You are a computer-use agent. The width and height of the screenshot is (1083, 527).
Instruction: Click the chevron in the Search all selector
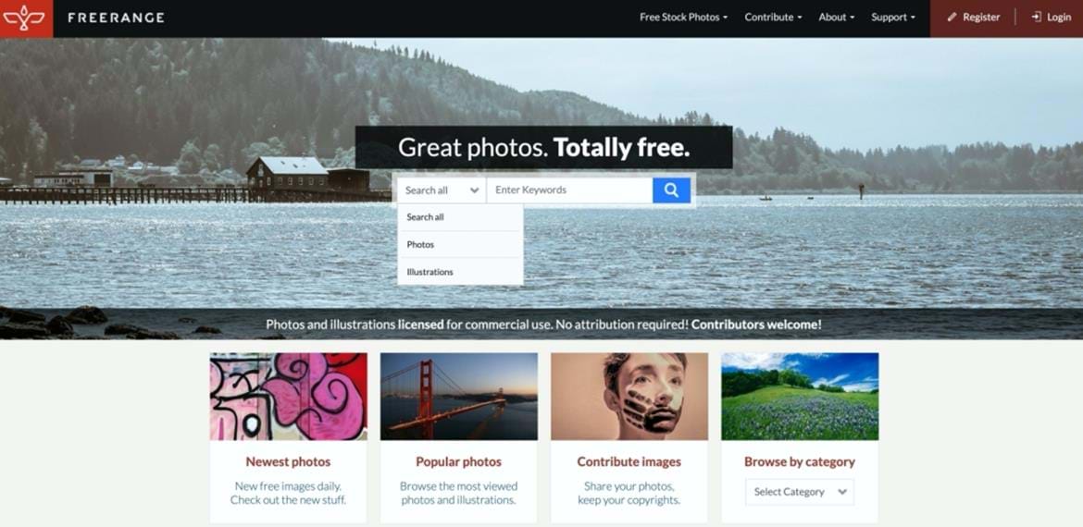tap(475, 191)
